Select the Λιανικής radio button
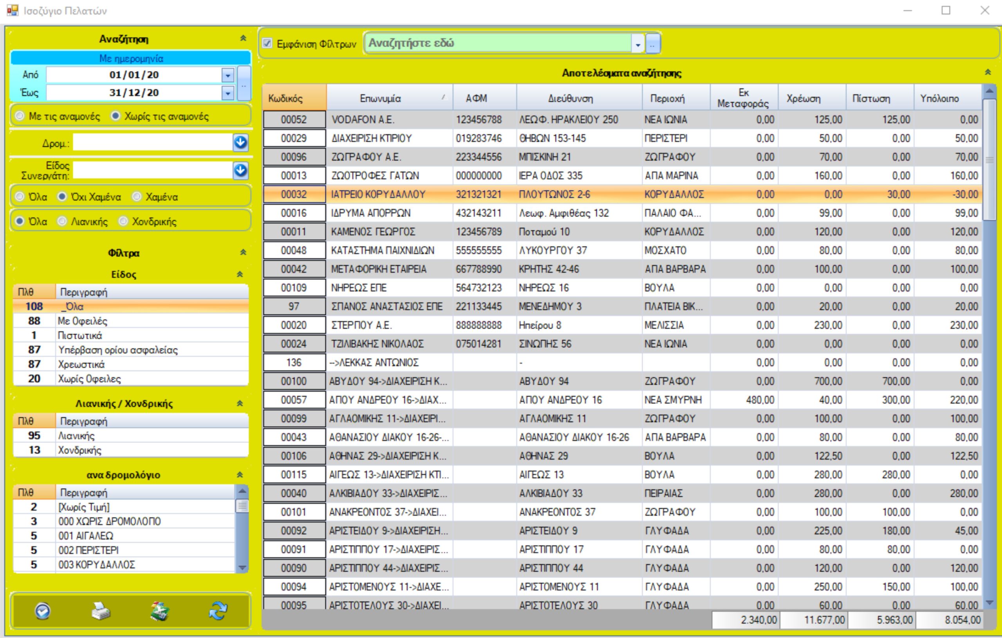Viewport: 1002px width, 638px height. click(61, 221)
